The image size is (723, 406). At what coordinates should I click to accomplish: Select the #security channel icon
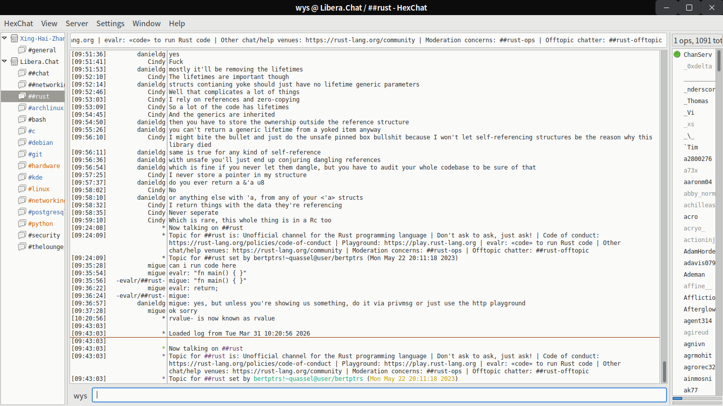point(22,235)
